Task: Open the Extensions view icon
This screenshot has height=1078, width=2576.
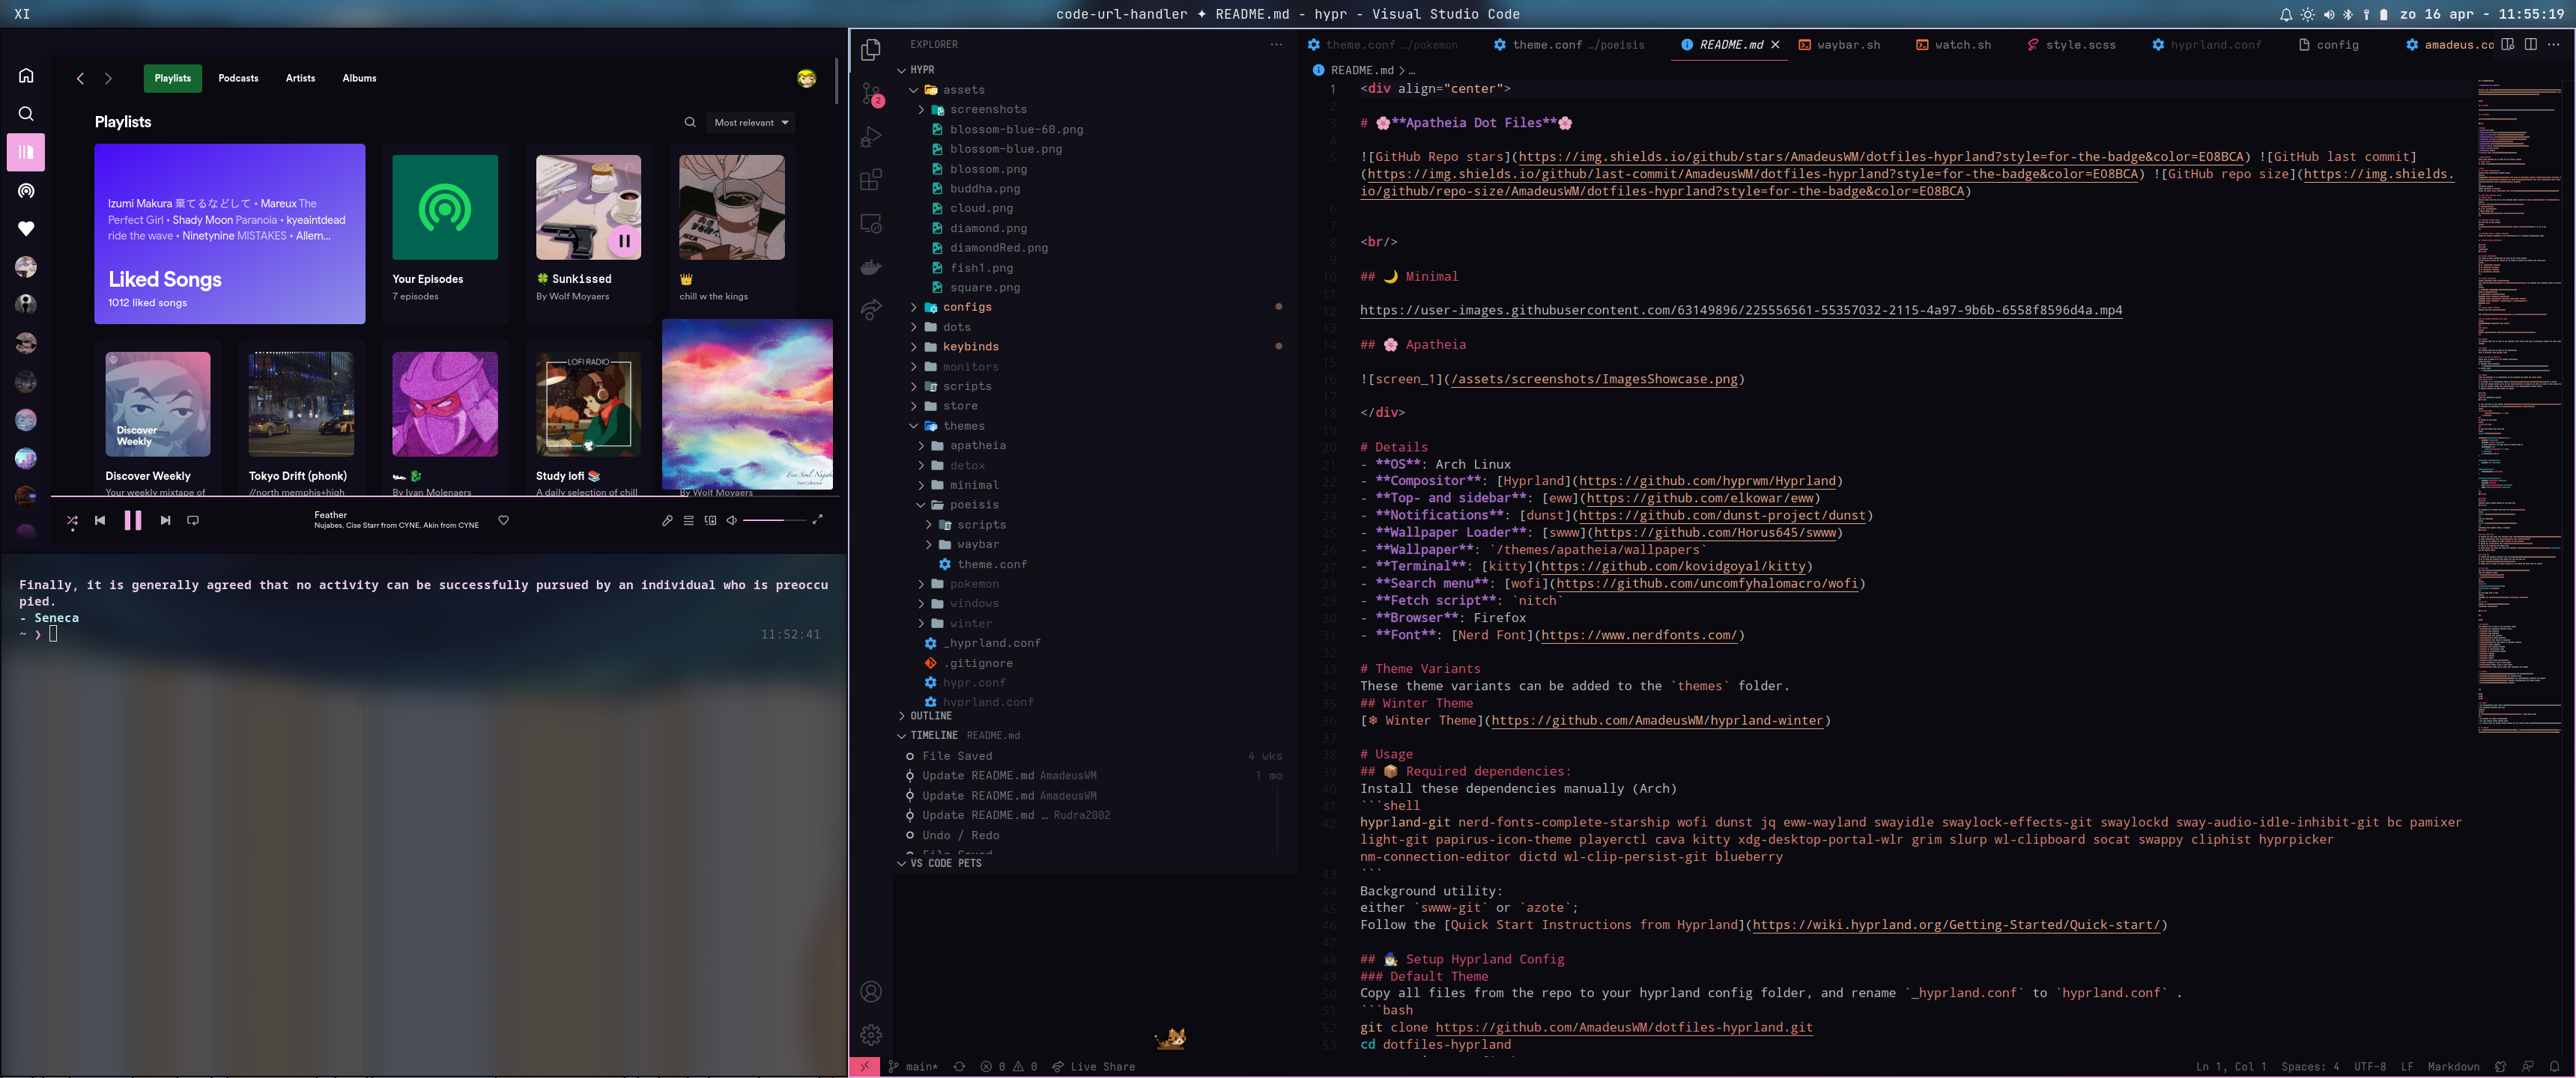Action: [871, 180]
